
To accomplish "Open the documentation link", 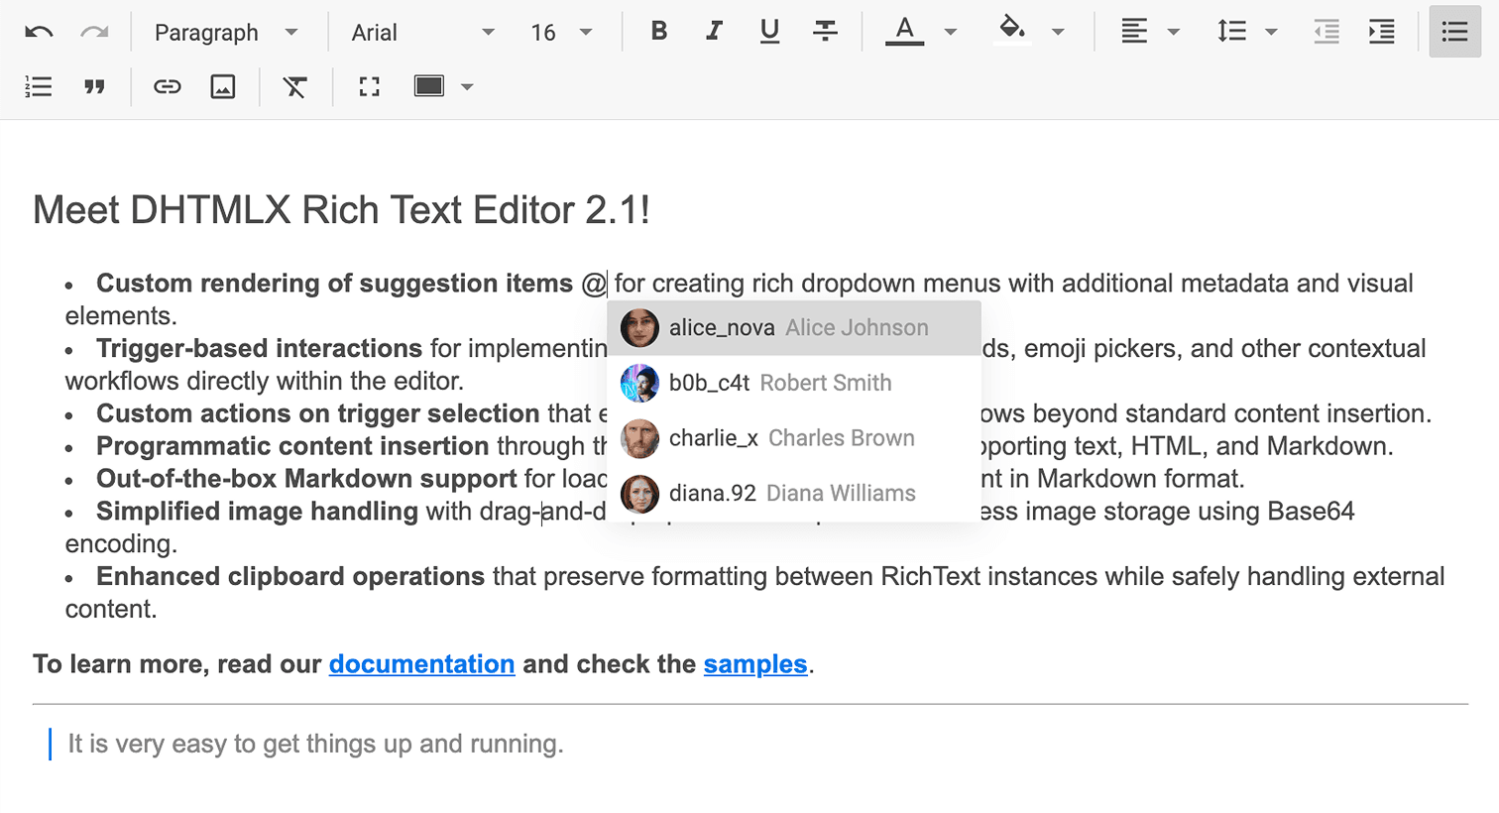I will (x=421, y=664).
